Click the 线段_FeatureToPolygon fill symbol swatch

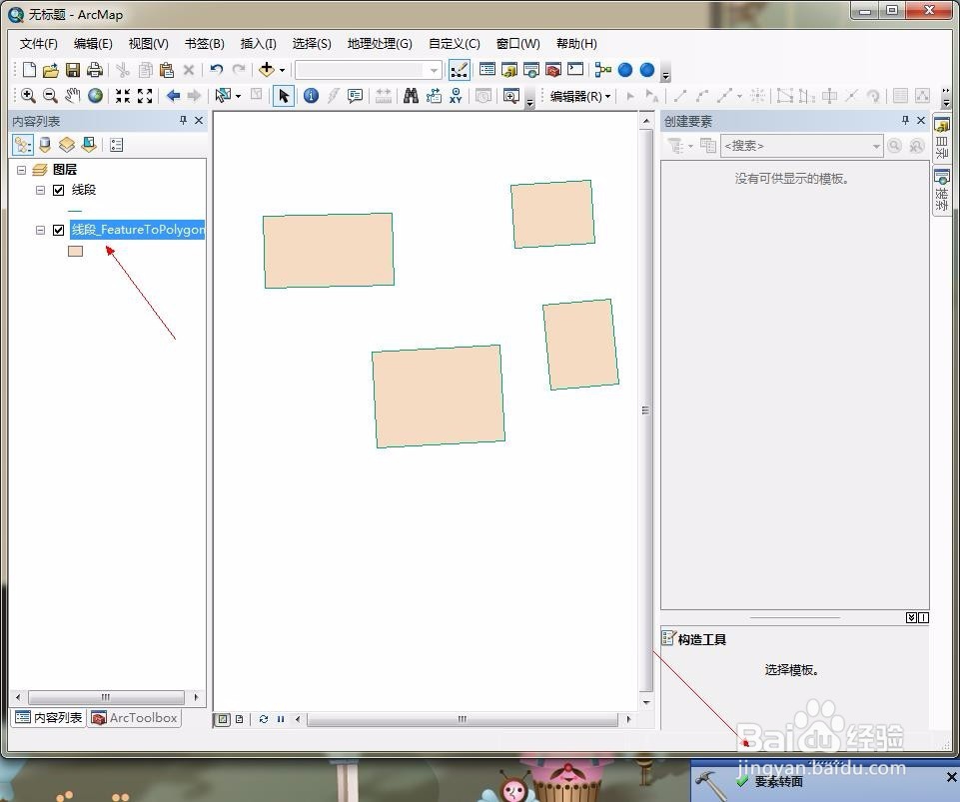tap(75, 251)
